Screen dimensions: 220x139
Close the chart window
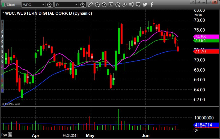pyautogui.click(x=215, y=2)
